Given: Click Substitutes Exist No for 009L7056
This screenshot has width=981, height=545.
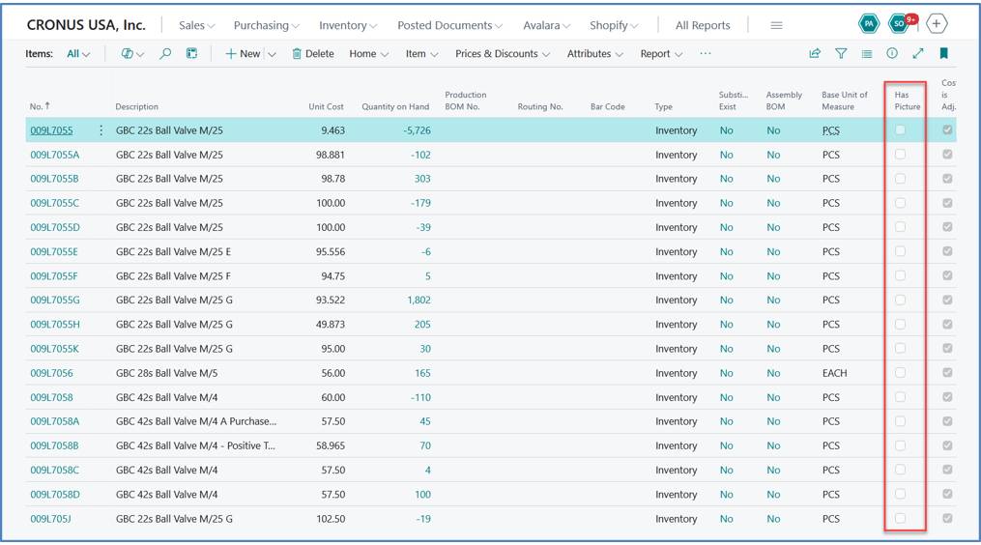Looking at the screenshot, I should pyautogui.click(x=726, y=373).
